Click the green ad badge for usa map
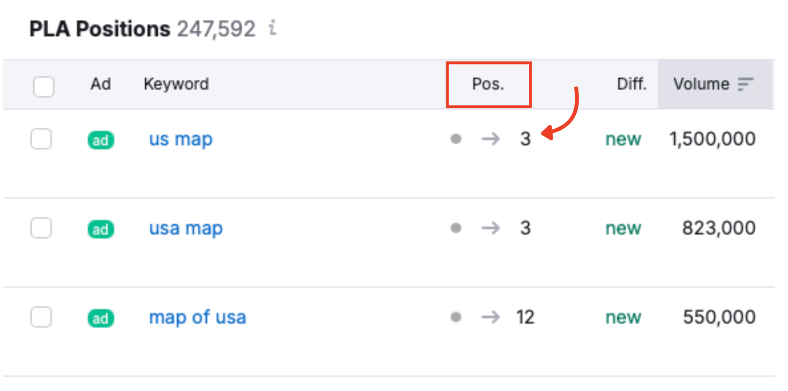Viewport: 788px width, 391px height. click(100, 229)
